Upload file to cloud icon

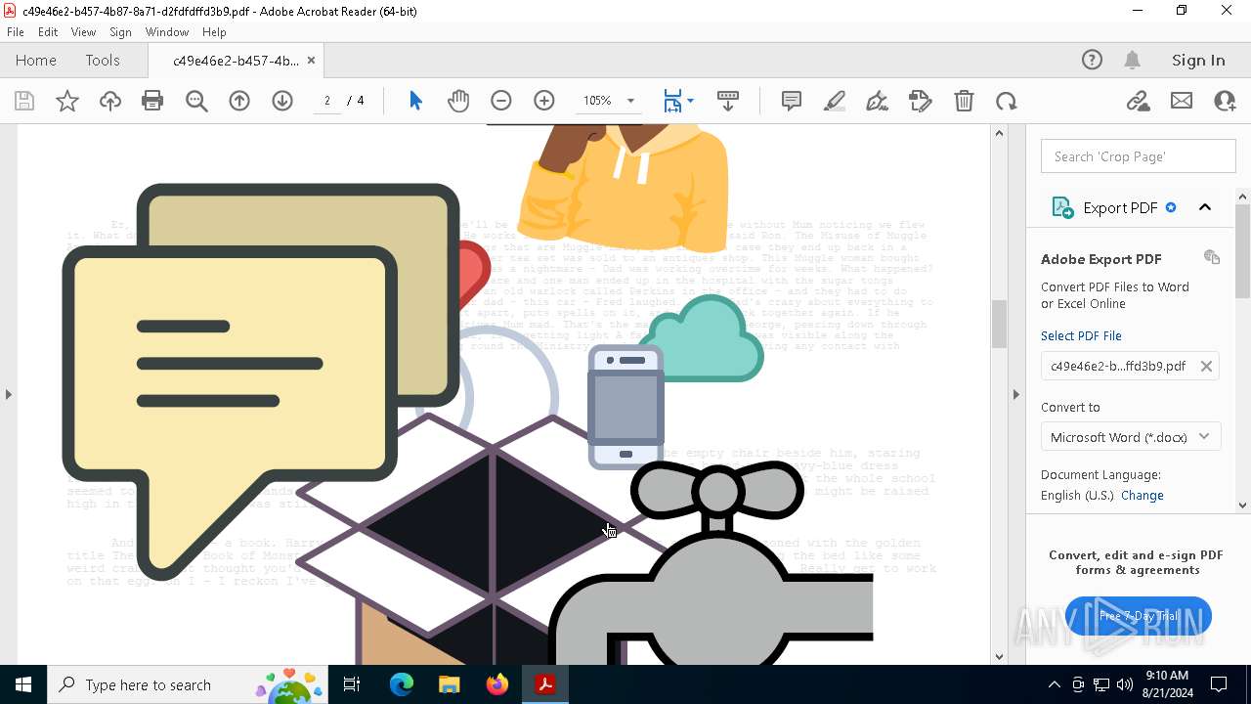click(110, 101)
